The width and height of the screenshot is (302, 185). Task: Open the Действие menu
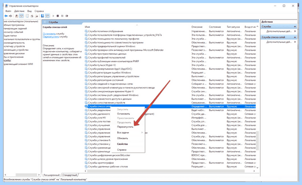(x=19, y=11)
